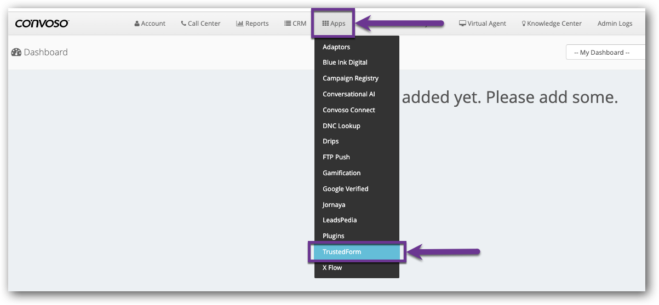Open the Apps menu
659x305 pixels.
(x=334, y=24)
